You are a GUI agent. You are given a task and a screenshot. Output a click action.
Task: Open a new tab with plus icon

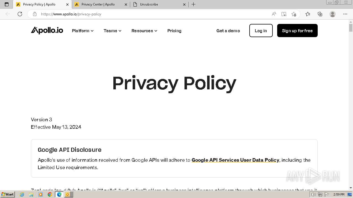(194, 4)
